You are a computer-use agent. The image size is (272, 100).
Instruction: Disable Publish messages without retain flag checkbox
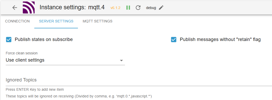coord(174,39)
